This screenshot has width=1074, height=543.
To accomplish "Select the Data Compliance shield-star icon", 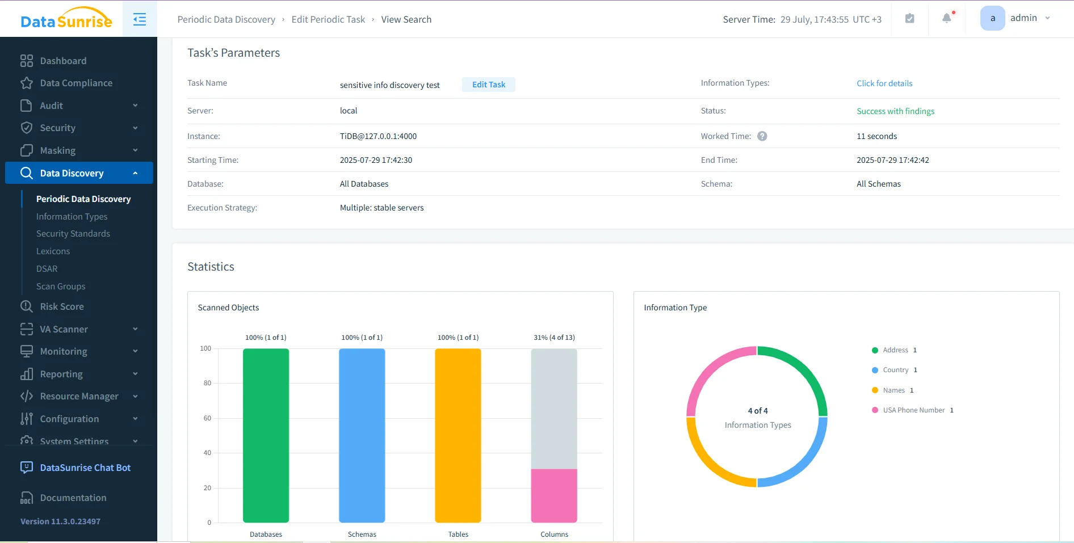I will [x=27, y=83].
